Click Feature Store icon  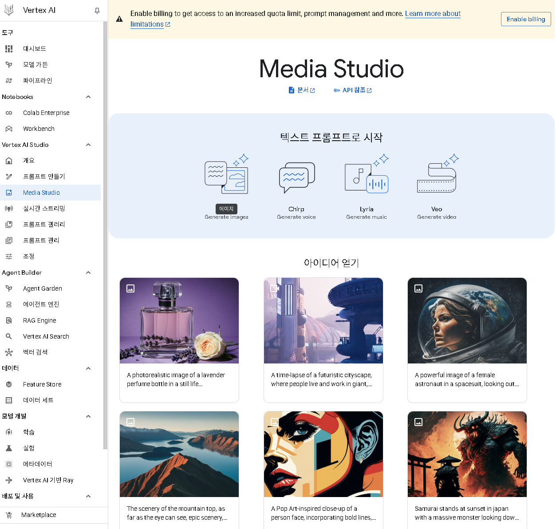pyautogui.click(x=9, y=384)
